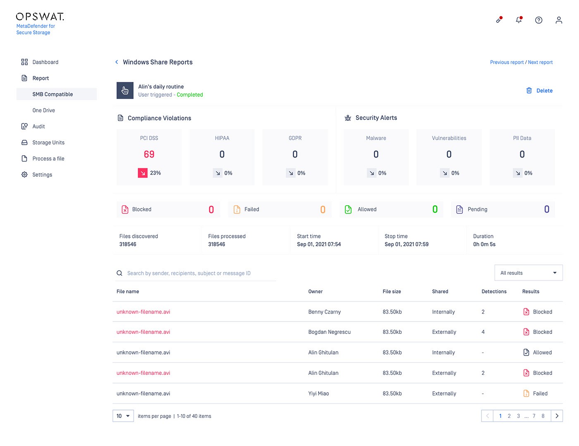Go to page 3
This screenshot has width=579, height=446.
518,416
